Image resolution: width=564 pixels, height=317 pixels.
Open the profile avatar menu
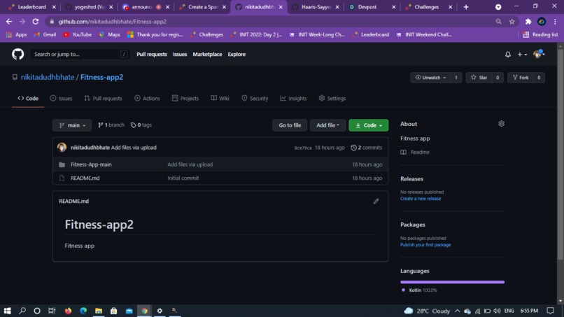[x=539, y=54]
